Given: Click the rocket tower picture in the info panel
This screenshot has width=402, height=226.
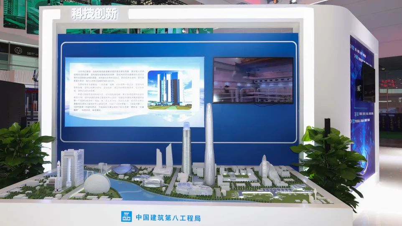Looking at the screenshot, I should tap(170, 90).
